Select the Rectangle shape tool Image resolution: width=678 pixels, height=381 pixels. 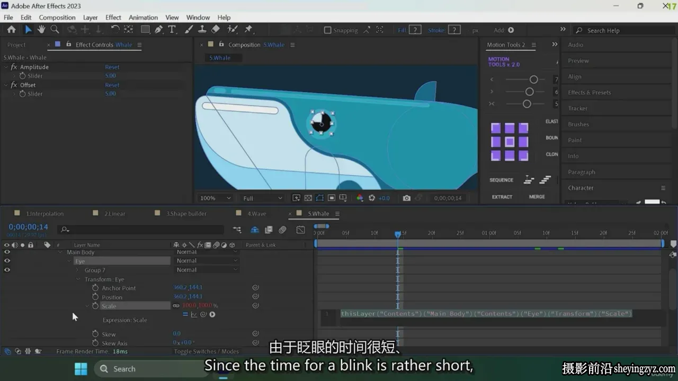(145, 30)
